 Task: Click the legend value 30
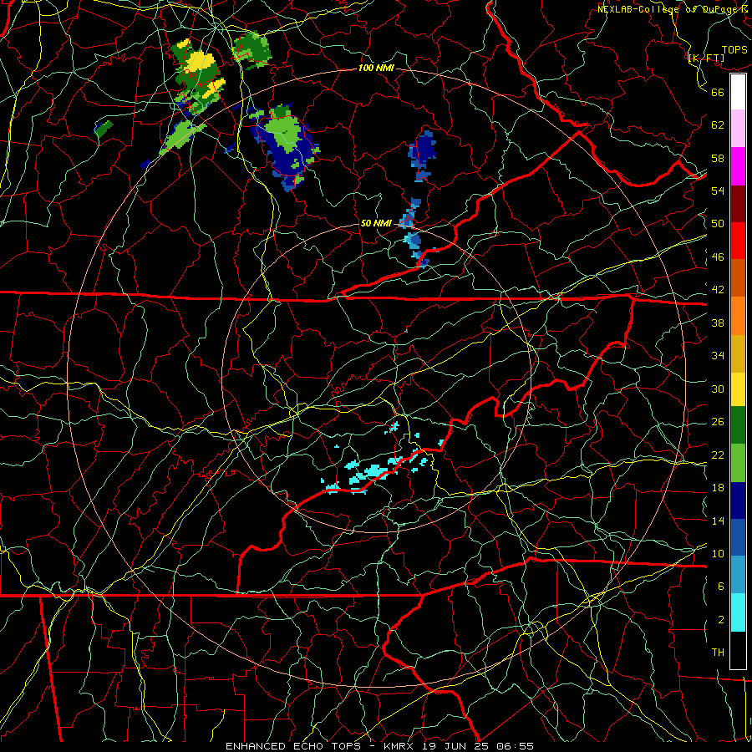(718, 389)
